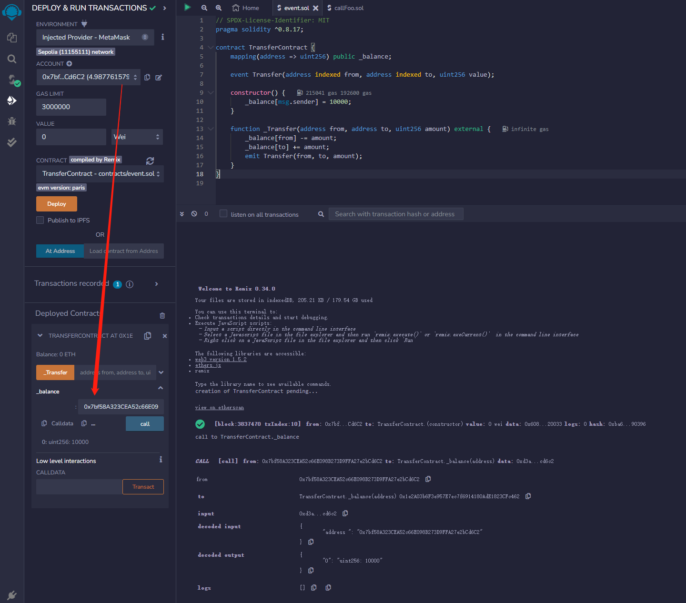Click the sign message edit icon
686x603 pixels.
[159, 77]
